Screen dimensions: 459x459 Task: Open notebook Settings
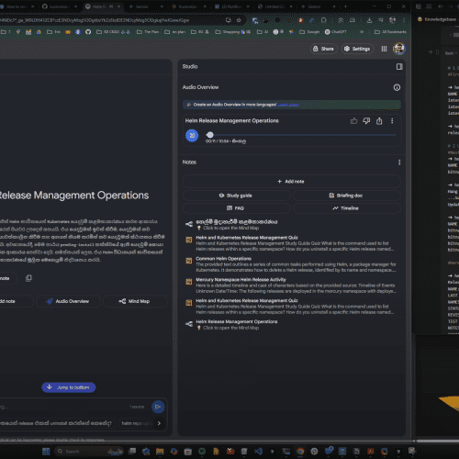pyautogui.click(x=357, y=49)
